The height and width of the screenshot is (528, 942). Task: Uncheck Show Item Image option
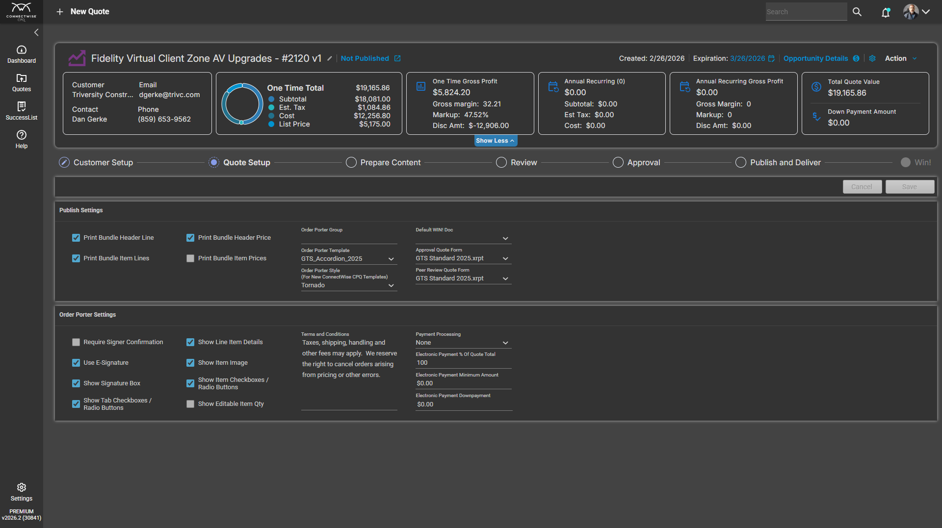tap(190, 363)
